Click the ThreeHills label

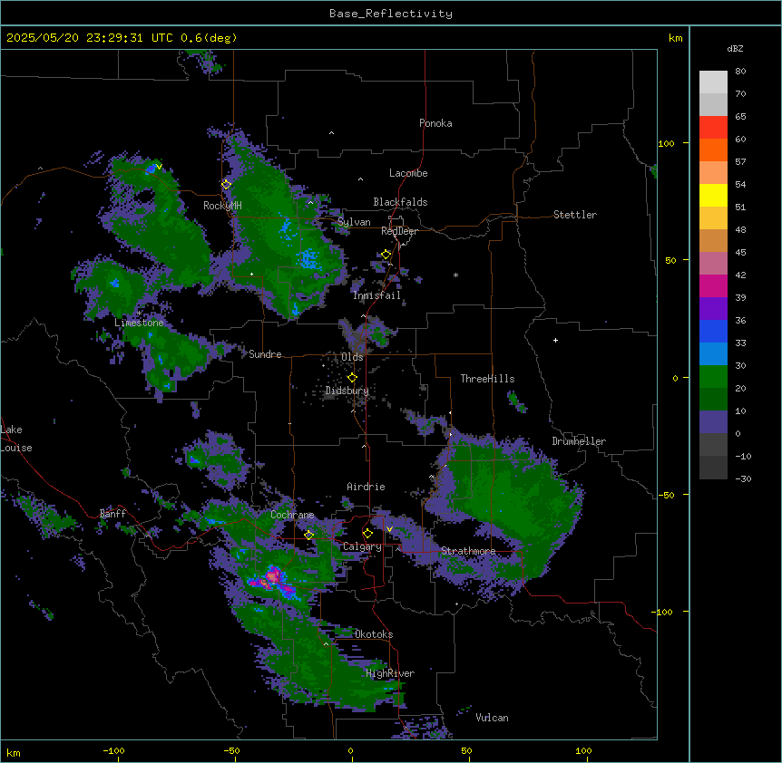tap(487, 379)
